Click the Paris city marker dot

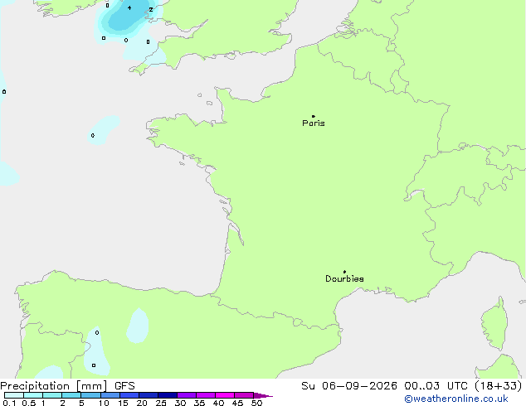[314, 116]
